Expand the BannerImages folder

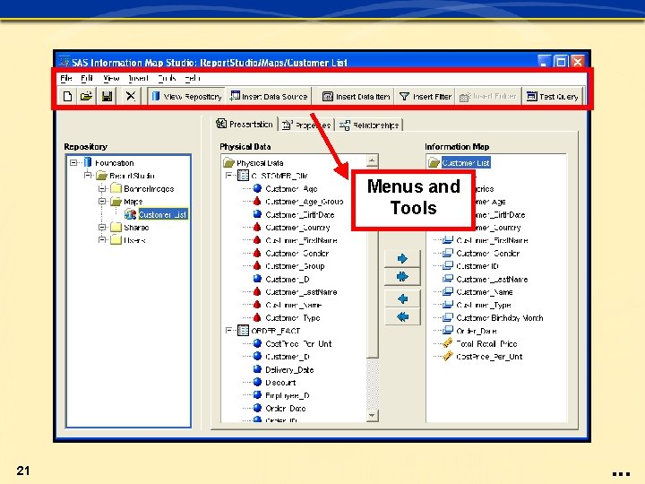pos(101,188)
